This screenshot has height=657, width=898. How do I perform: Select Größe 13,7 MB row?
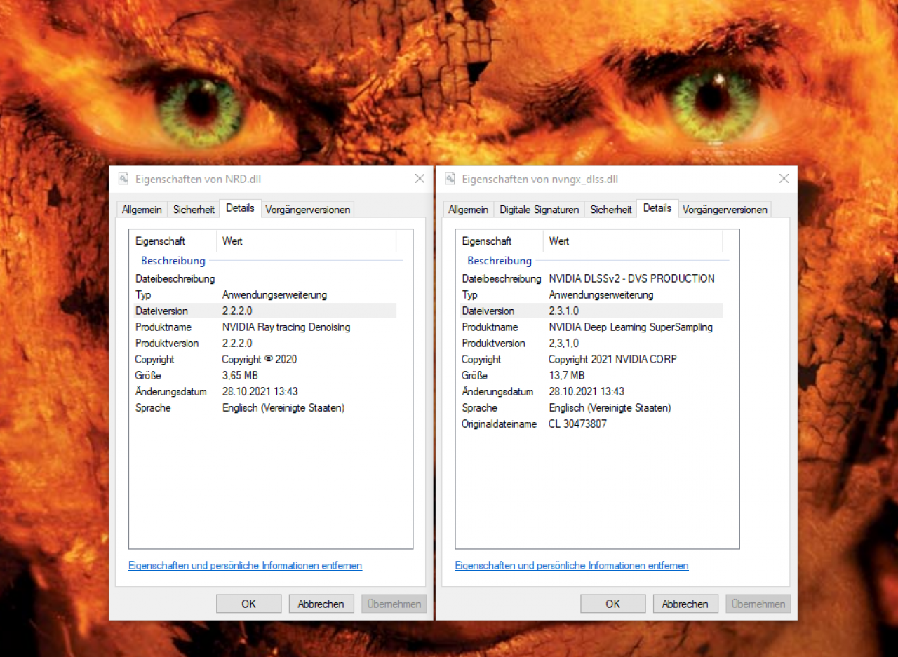coord(591,375)
